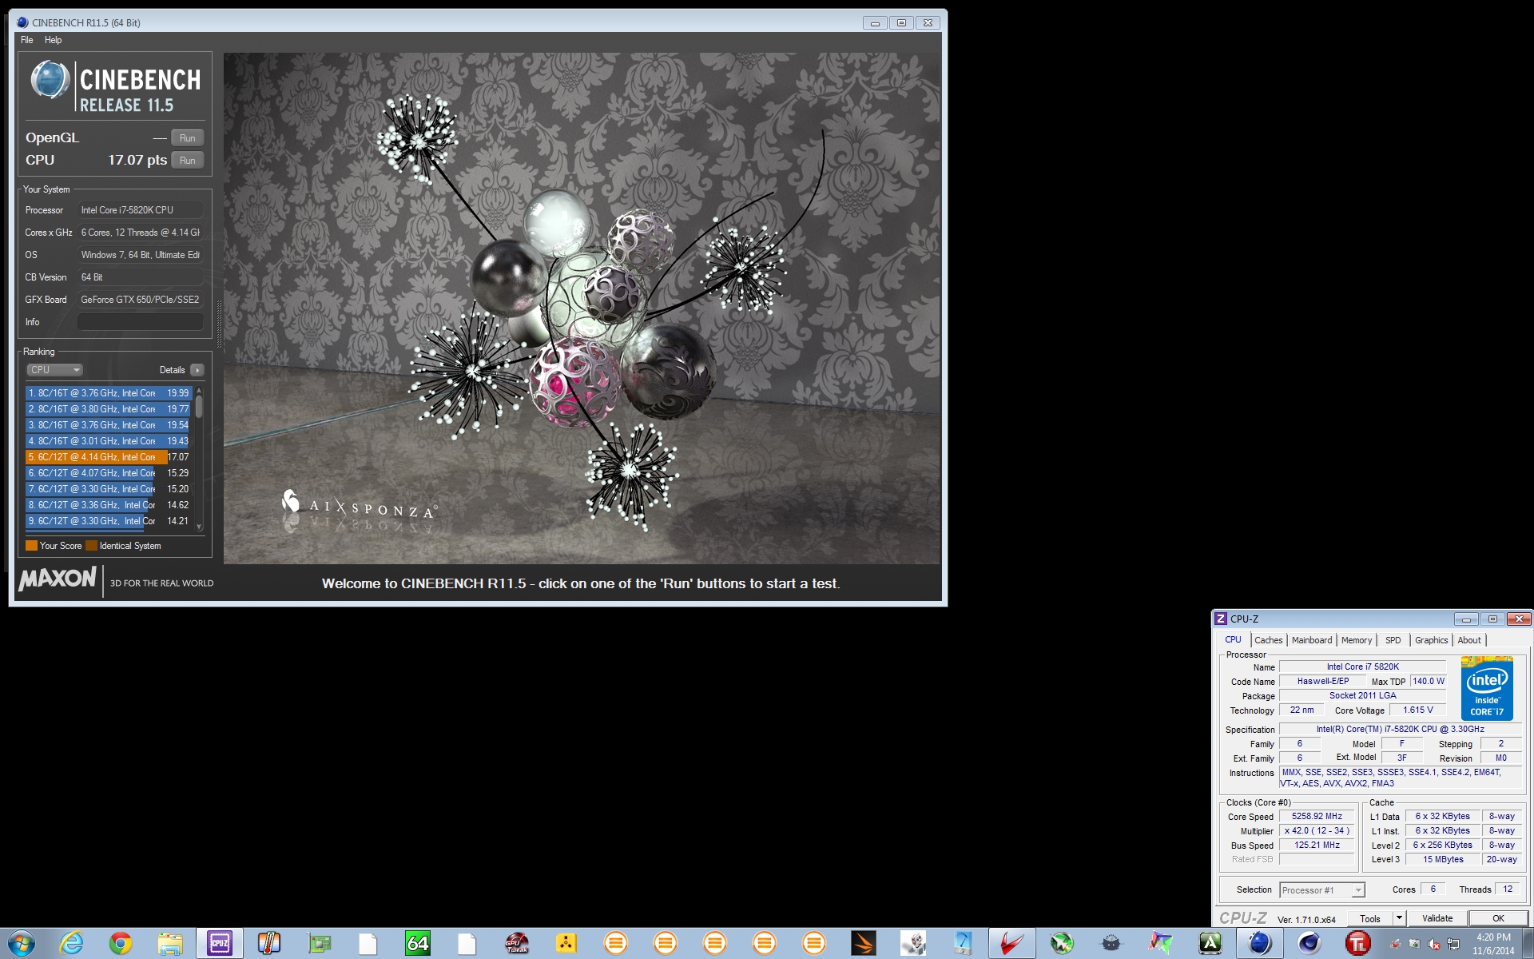Image resolution: width=1534 pixels, height=959 pixels.
Task: Open the GPU Tweak taskbar icon
Action: 517,944
